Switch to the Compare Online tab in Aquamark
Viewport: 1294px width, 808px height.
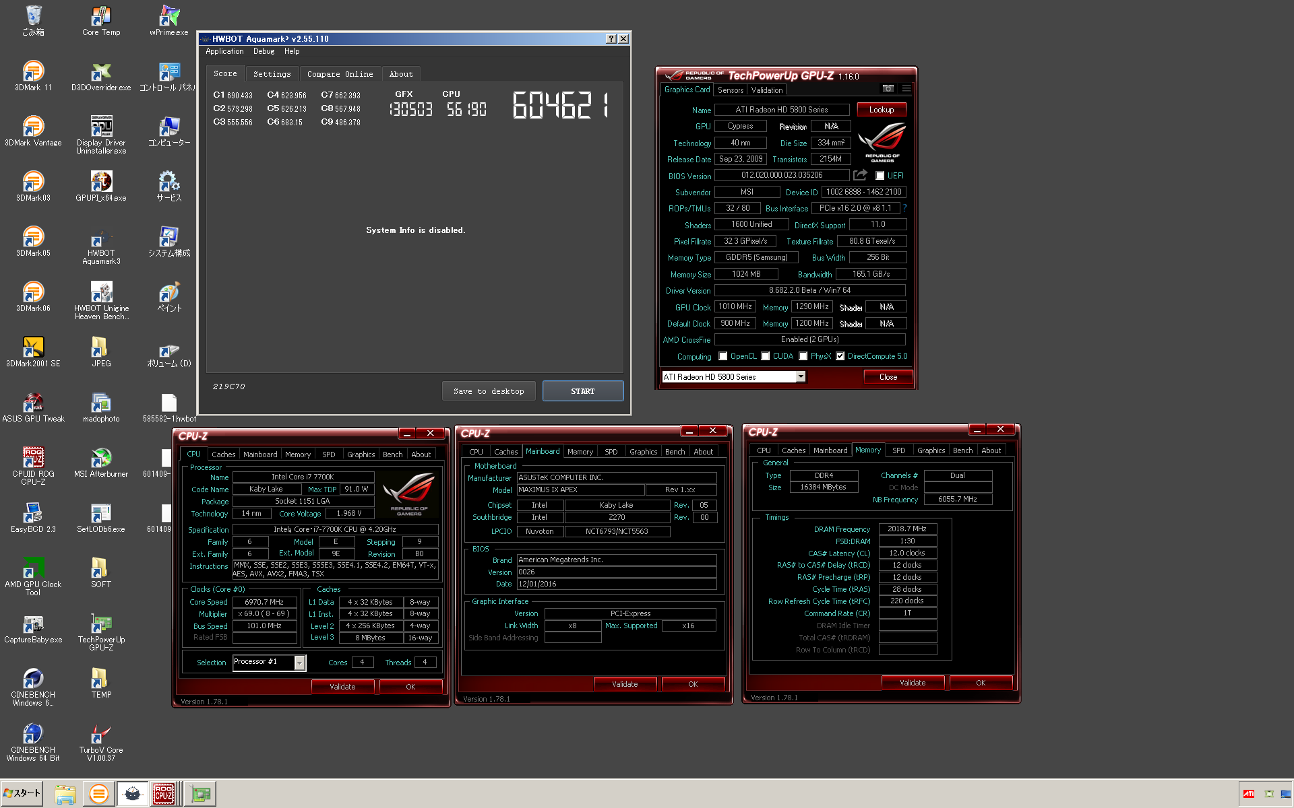[x=340, y=74]
